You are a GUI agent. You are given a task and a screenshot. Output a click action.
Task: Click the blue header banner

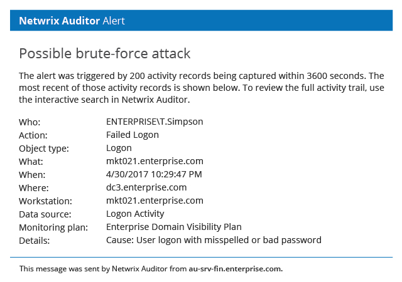[x=201, y=21]
